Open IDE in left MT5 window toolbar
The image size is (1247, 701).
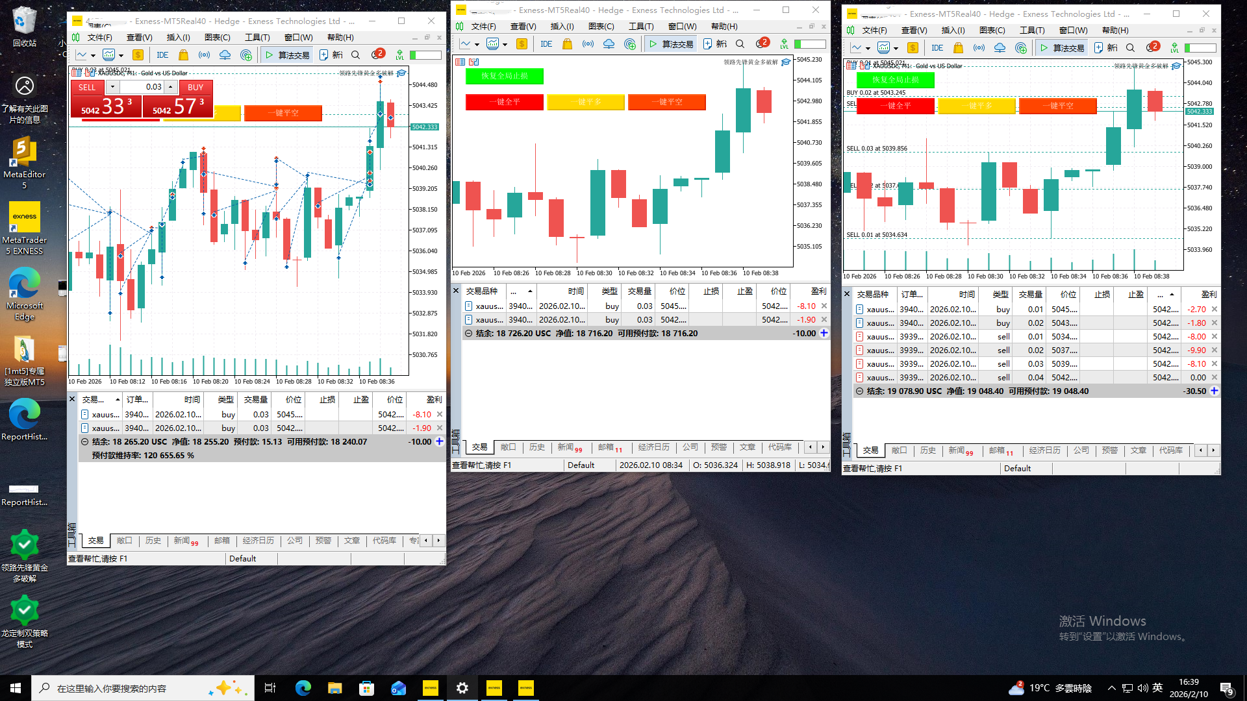[162, 55]
